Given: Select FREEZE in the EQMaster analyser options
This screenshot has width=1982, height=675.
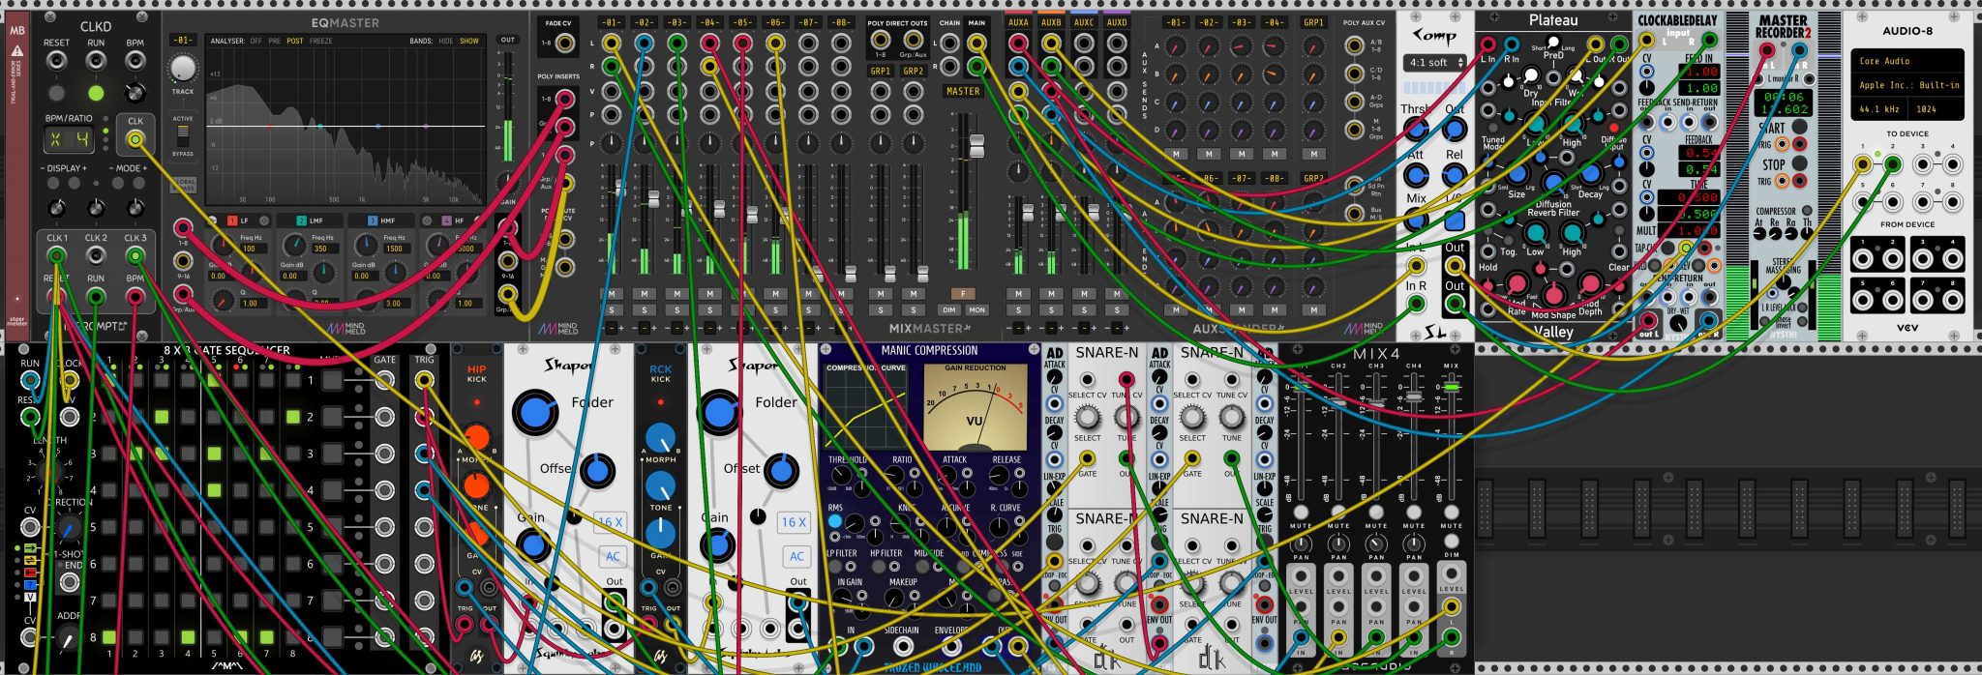Looking at the screenshot, I should (x=320, y=42).
